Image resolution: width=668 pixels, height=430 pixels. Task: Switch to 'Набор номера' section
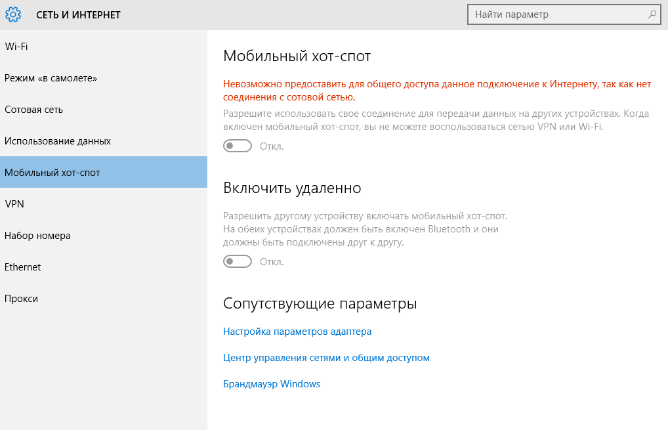click(37, 236)
